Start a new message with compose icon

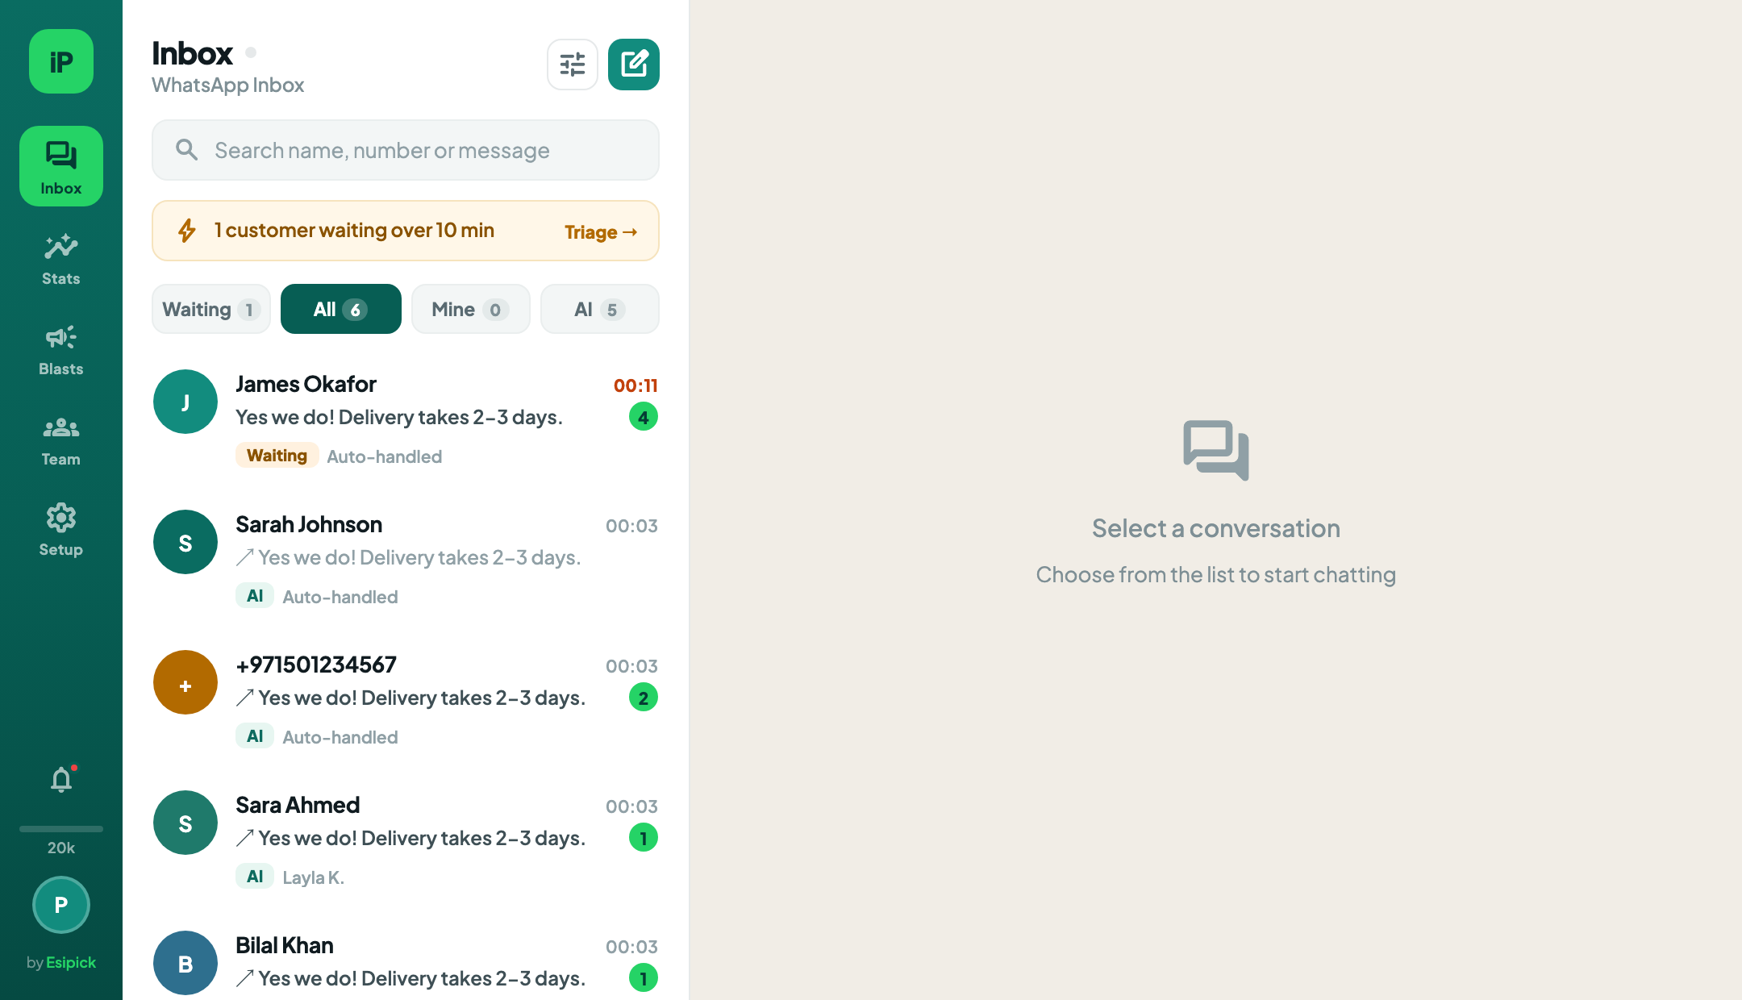point(634,65)
